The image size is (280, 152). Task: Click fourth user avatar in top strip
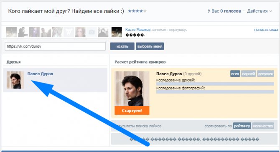pyautogui.click(x=46, y=32)
